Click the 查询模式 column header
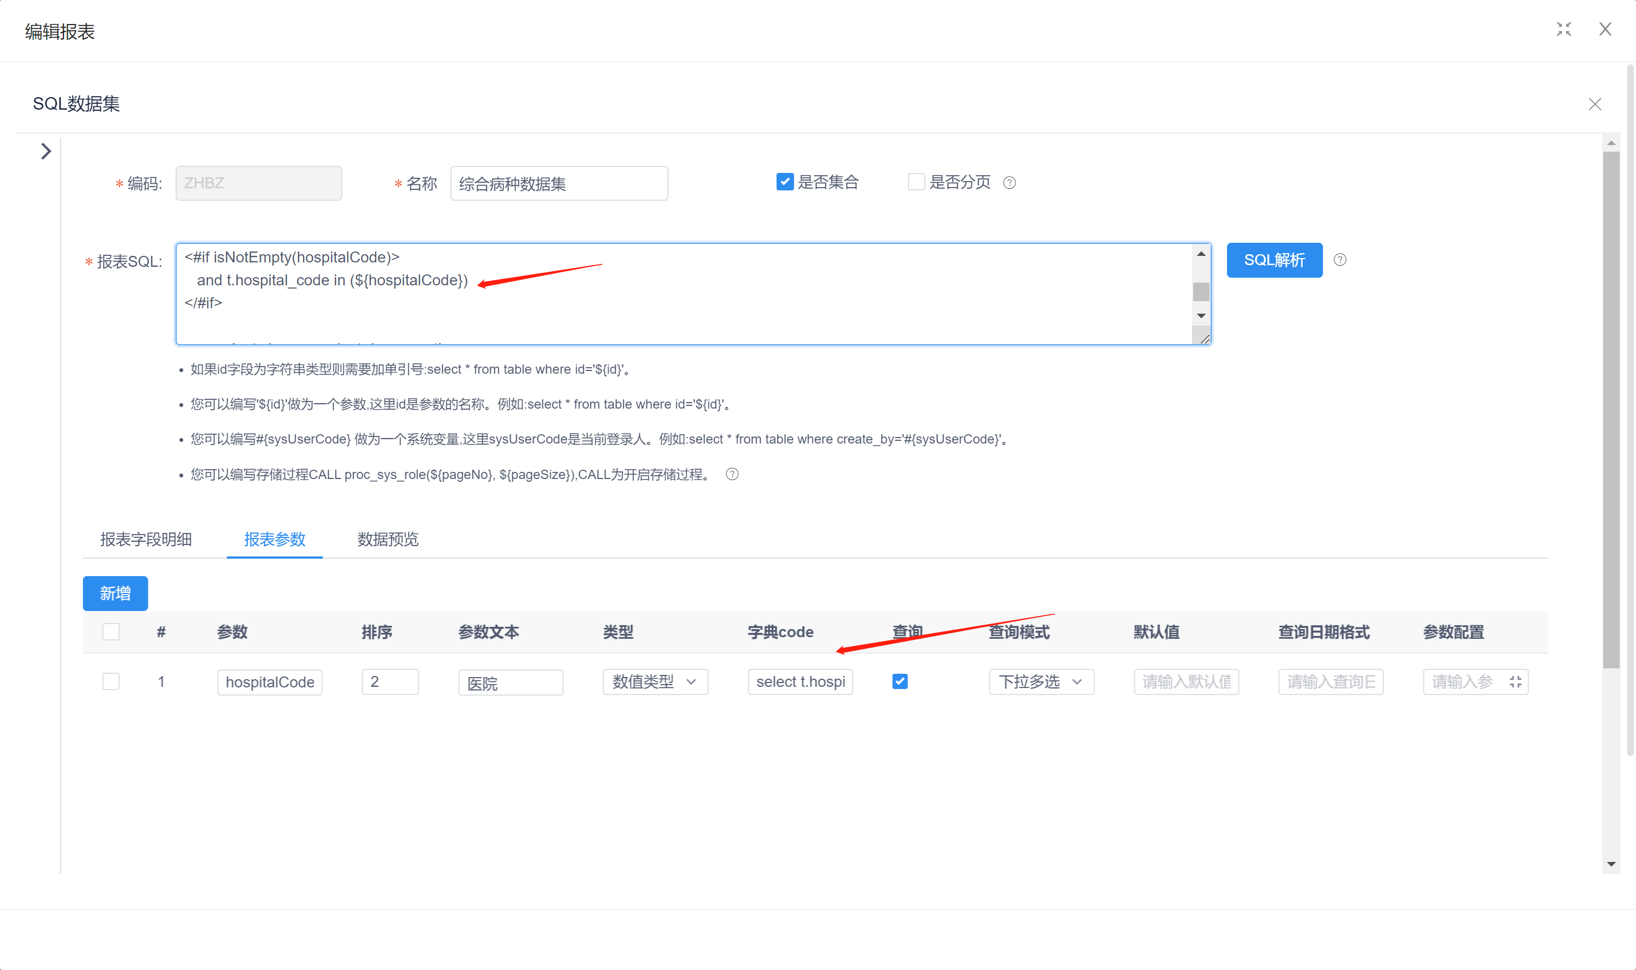The image size is (1636, 970). [x=1019, y=632]
